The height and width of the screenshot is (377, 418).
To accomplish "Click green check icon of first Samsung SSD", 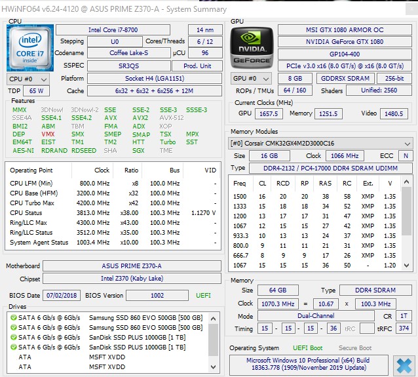I will [x=13, y=318].
